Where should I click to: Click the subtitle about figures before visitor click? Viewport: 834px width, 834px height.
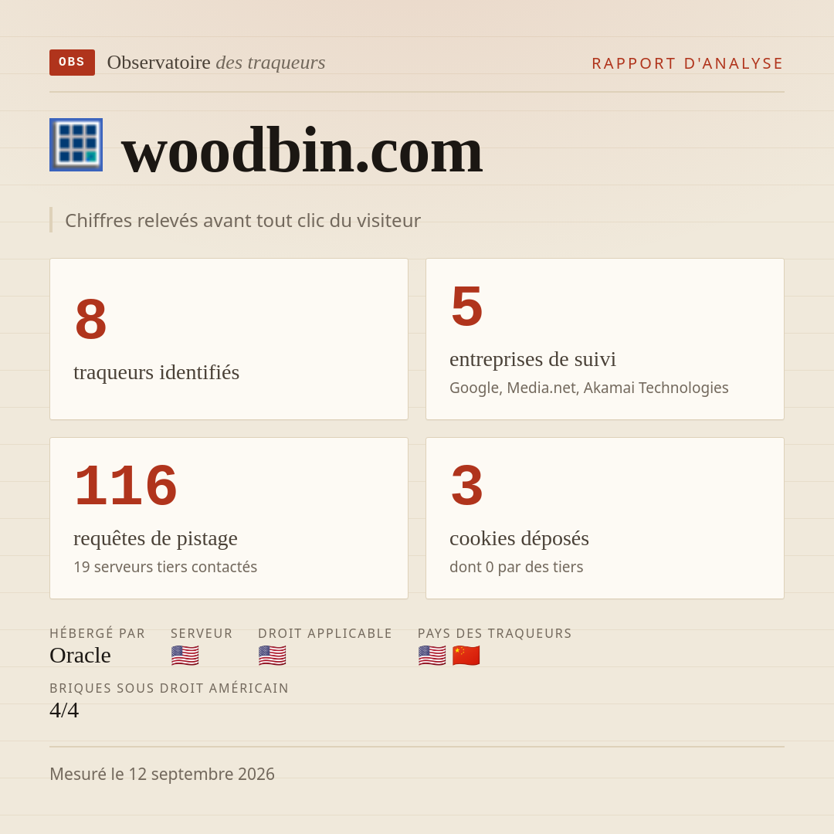pyautogui.click(x=242, y=220)
